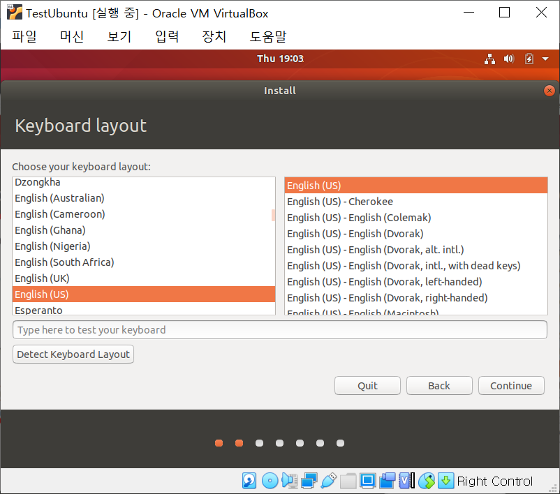Image resolution: width=560 pixels, height=494 pixels.
Task: Select English (Dvorak, left-handed) variant
Action: click(x=416, y=282)
